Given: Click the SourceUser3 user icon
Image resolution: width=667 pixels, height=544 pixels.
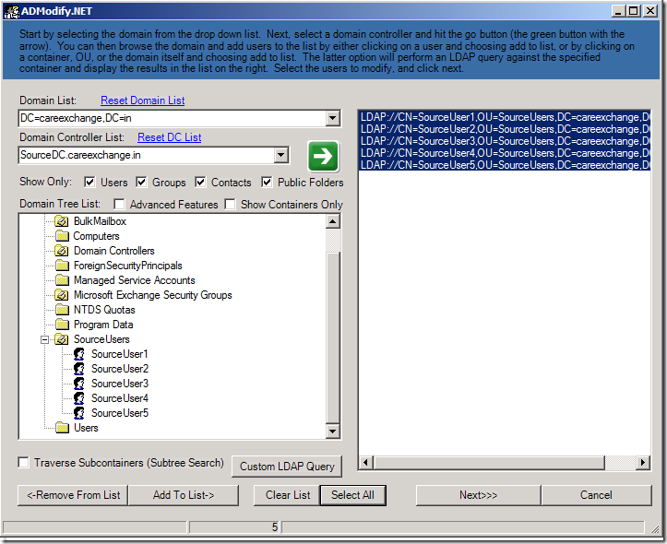Looking at the screenshot, I should [79, 384].
